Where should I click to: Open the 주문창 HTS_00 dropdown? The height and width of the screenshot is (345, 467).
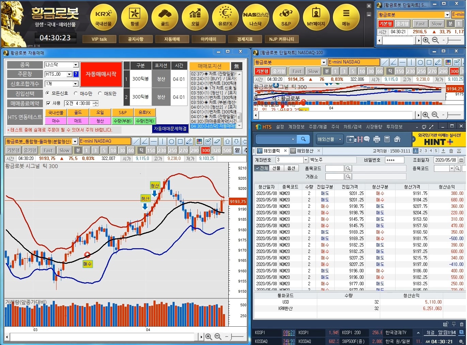(69, 74)
